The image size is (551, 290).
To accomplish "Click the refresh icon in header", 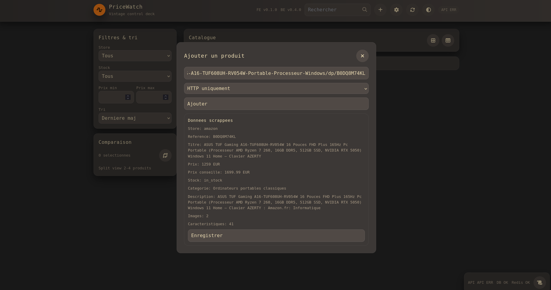I will 412,10.
